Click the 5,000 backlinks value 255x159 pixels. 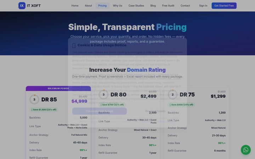(84, 118)
